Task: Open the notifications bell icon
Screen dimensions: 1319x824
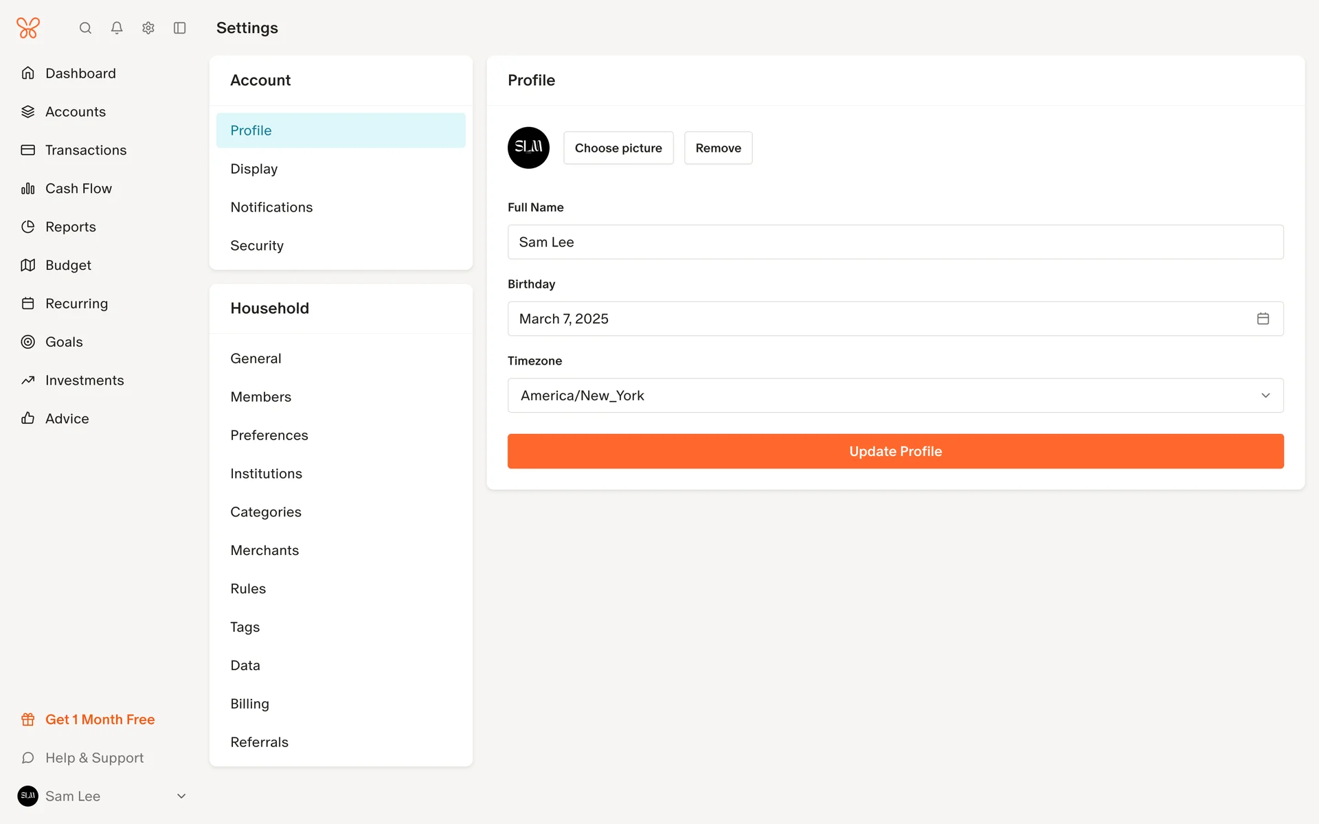Action: (x=117, y=28)
